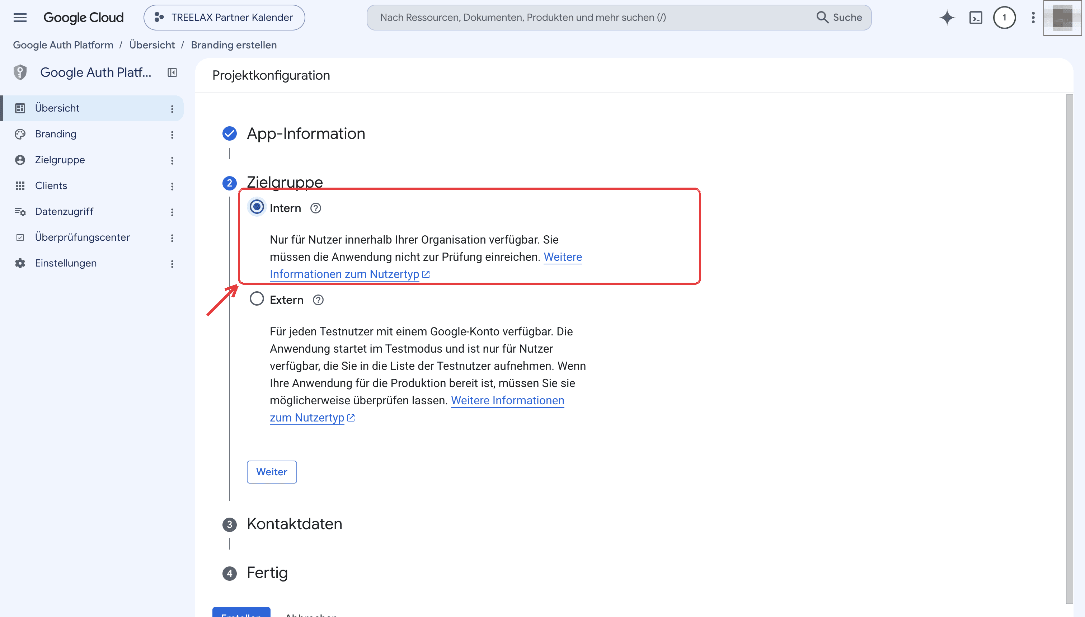Open help tooltip next to Intern
Screen dimensions: 1085x617
(x=316, y=208)
